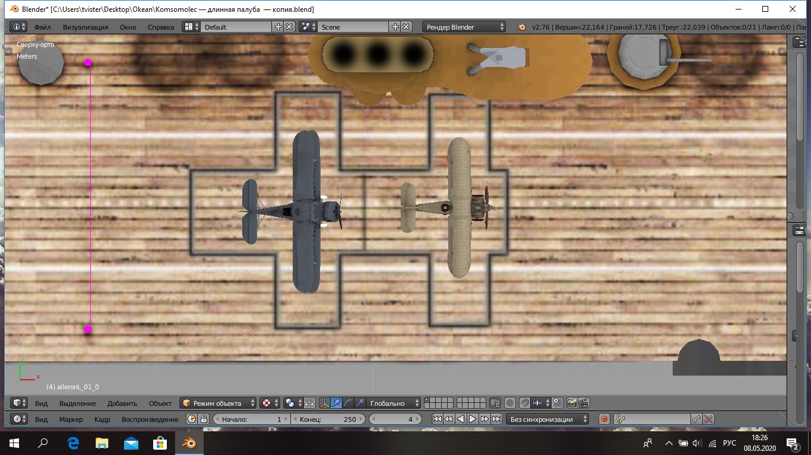This screenshot has width=811, height=455.
Task: Open the Без синхронизации sync dropdown
Action: coord(547,419)
